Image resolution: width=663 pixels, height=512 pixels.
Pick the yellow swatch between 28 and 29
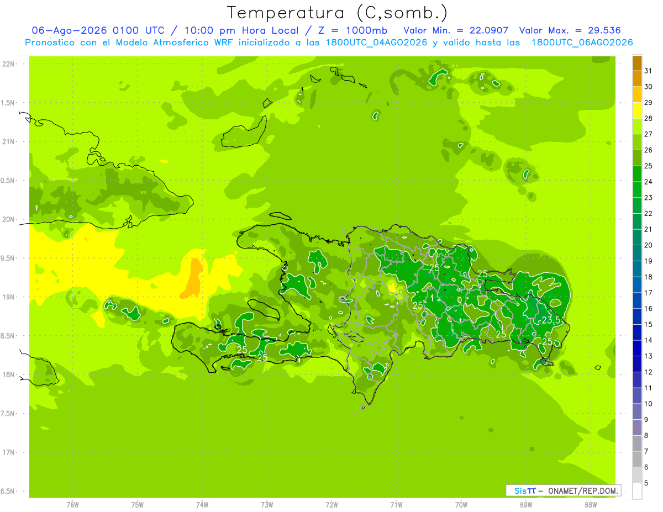click(637, 110)
